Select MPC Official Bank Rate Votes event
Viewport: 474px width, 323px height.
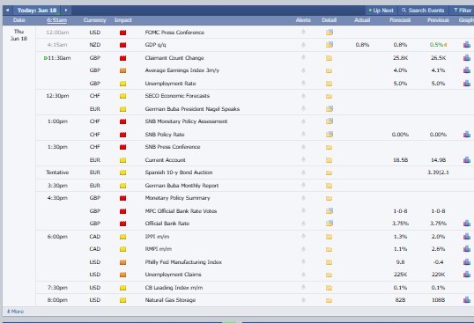181,211
